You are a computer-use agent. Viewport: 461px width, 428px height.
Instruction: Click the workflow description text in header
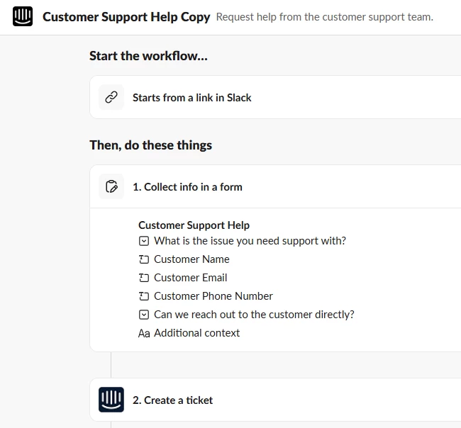click(x=324, y=17)
